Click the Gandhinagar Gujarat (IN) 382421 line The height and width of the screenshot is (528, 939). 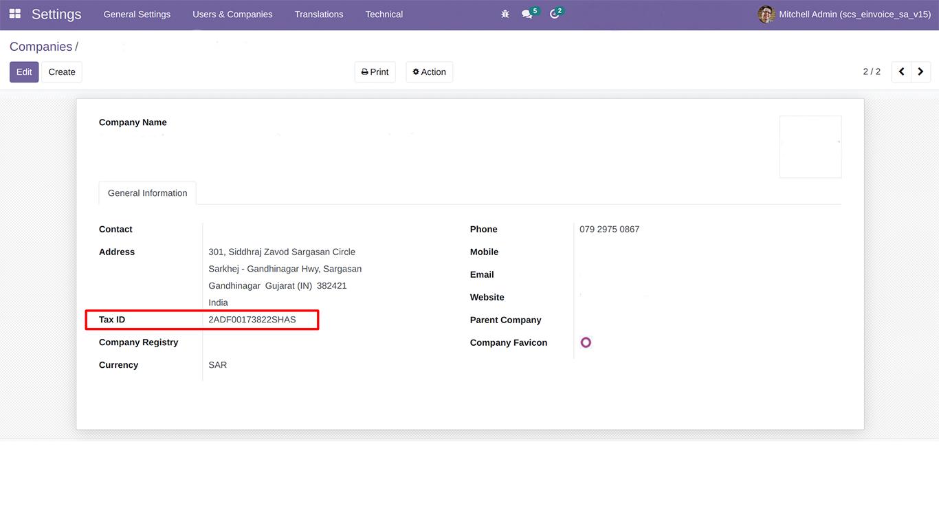(278, 285)
